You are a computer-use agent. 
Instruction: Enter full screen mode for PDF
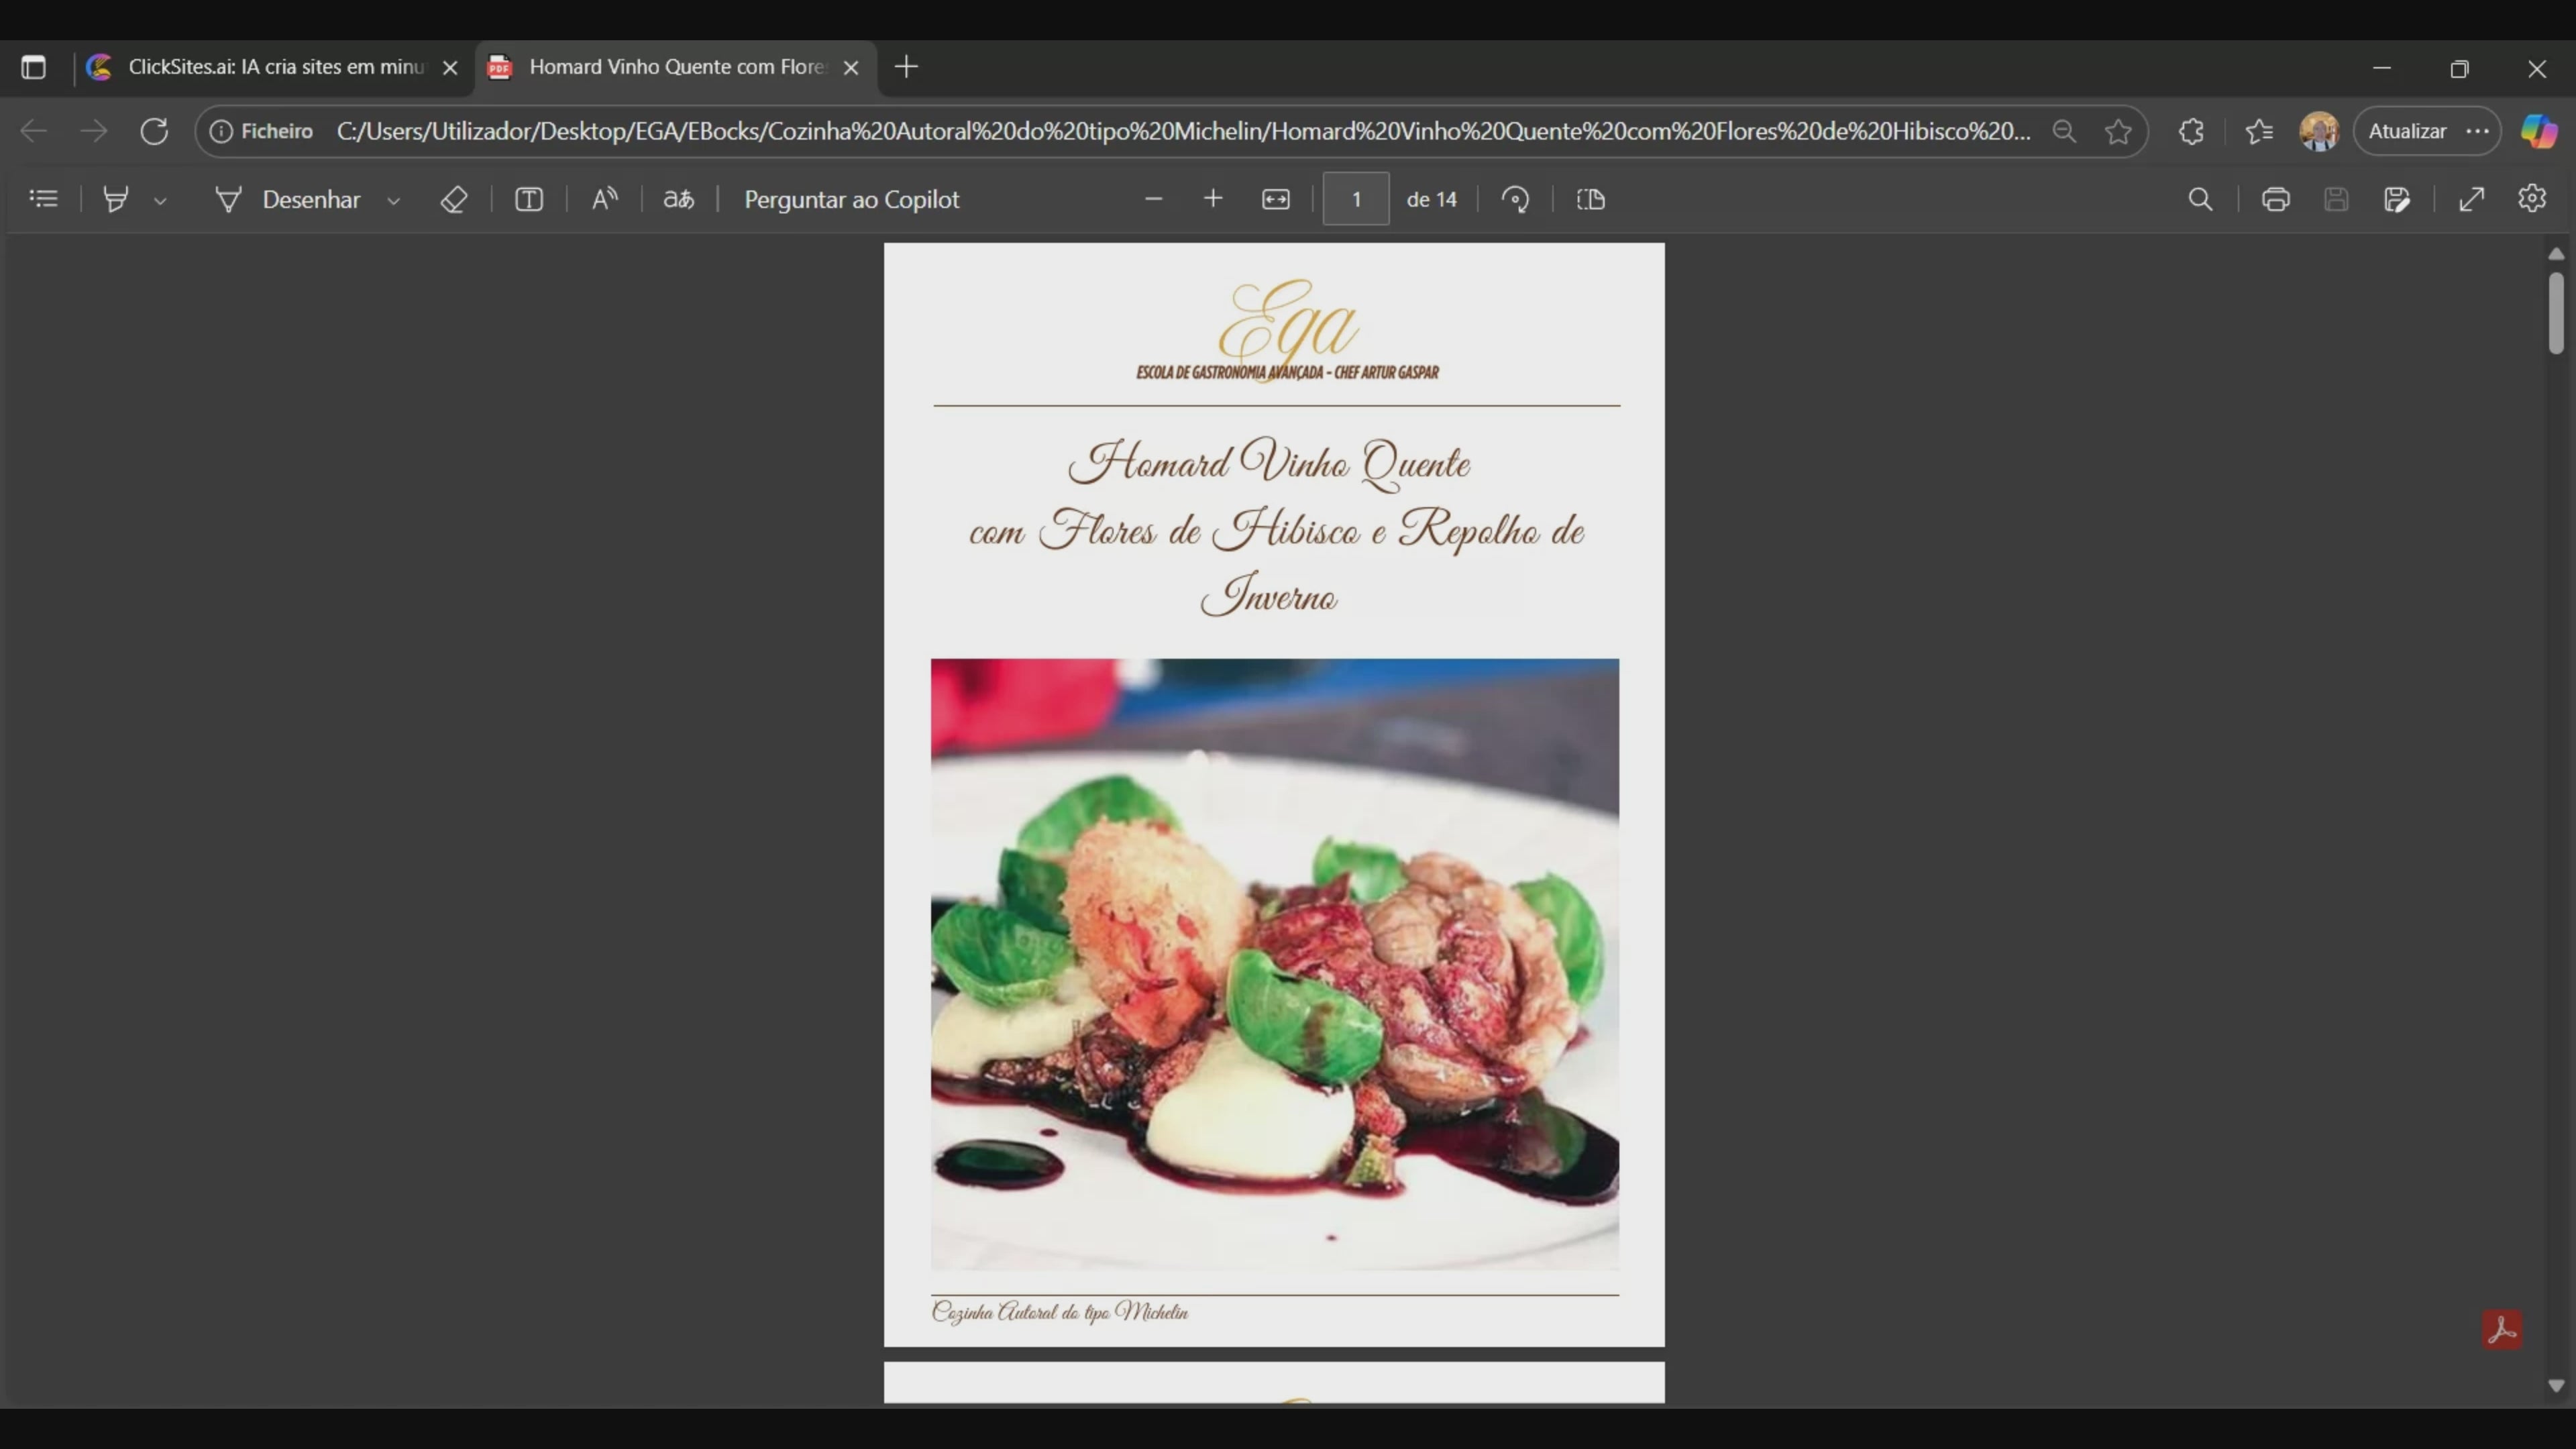[x=2471, y=199]
